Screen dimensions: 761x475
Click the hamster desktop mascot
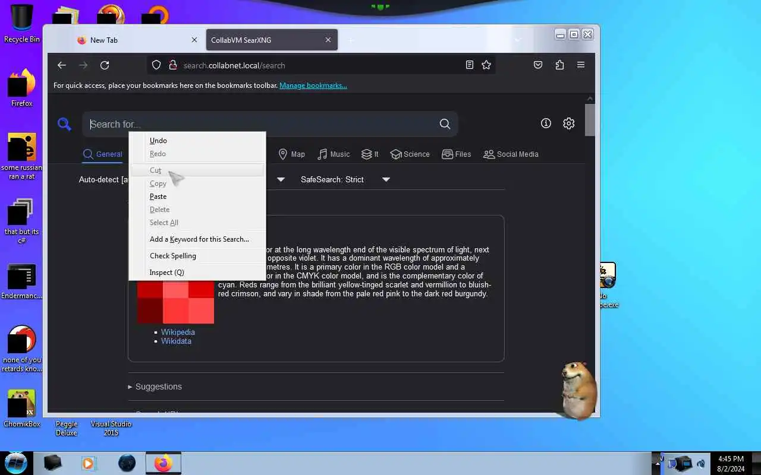click(578, 391)
